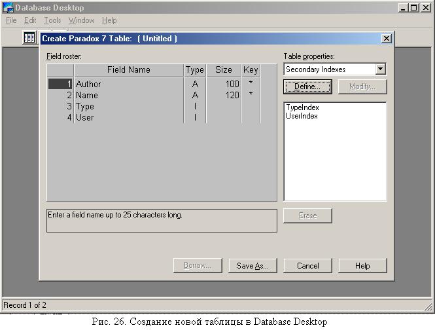Image resolution: width=435 pixels, height=336 pixels.
Task: Click type I cell of the User row
Action: click(x=195, y=117)
